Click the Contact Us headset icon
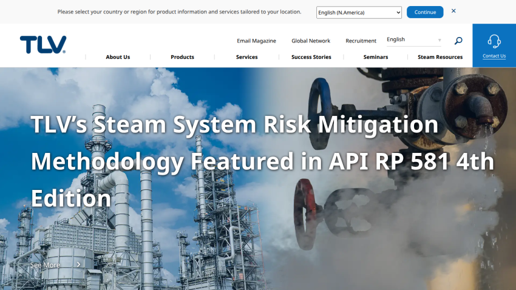 [494, 42]
